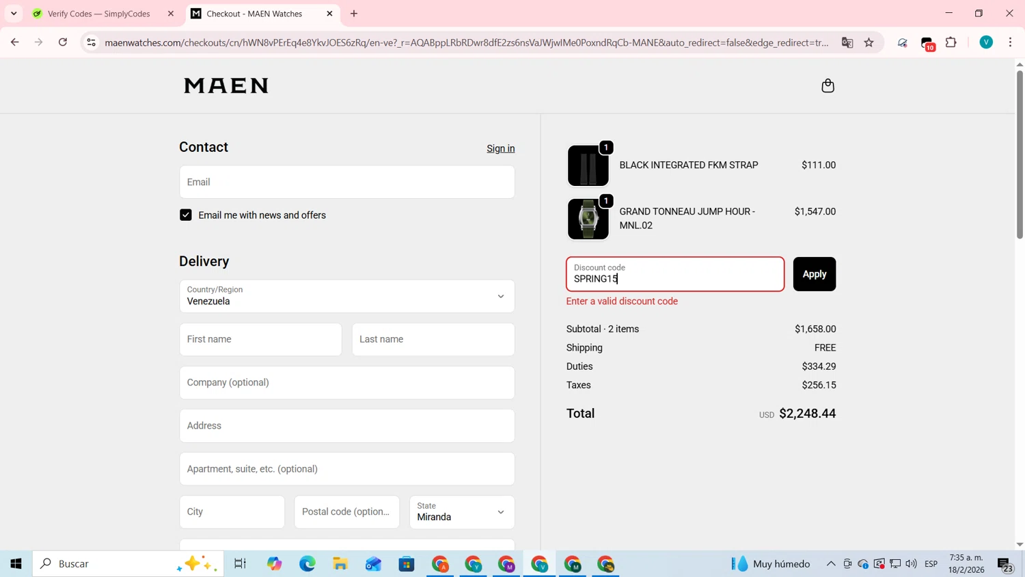The image size is (1025, 577).
Task: Click the address bar URL
Action: point(467,42)
